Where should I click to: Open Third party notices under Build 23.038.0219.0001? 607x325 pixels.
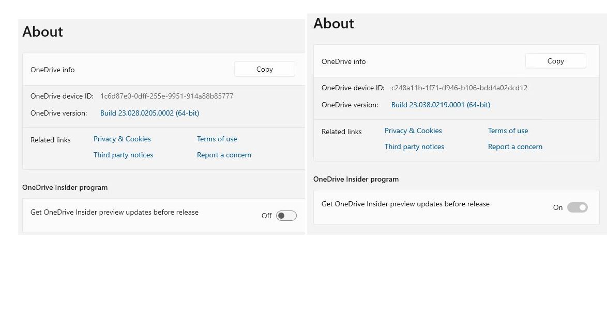coord(414,147)
